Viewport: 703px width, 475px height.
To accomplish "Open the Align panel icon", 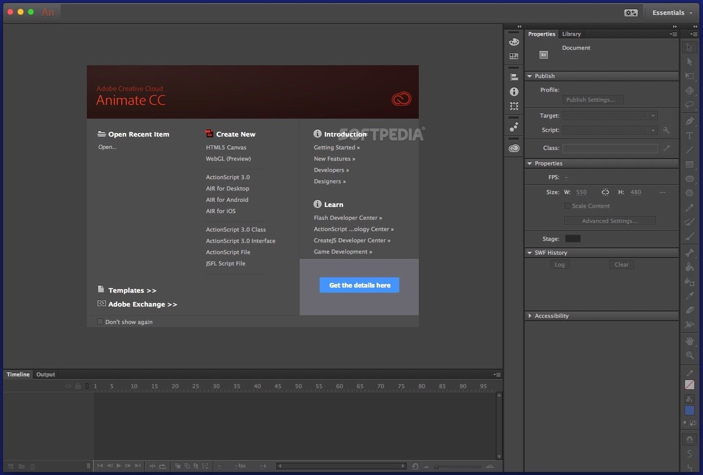I will pyautogui.click(x=514, y=77).
